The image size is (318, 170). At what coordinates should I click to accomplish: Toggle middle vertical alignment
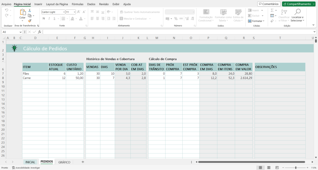[x=98, y=12]
